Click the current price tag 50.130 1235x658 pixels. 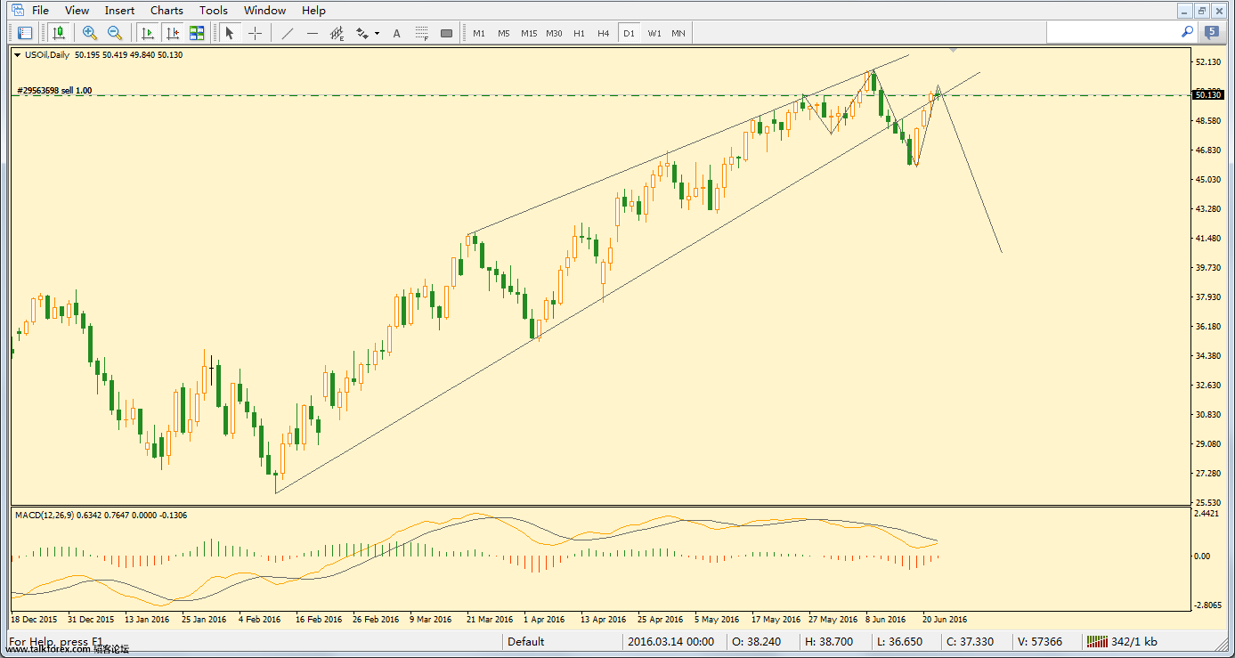(x=1208, y=94)
